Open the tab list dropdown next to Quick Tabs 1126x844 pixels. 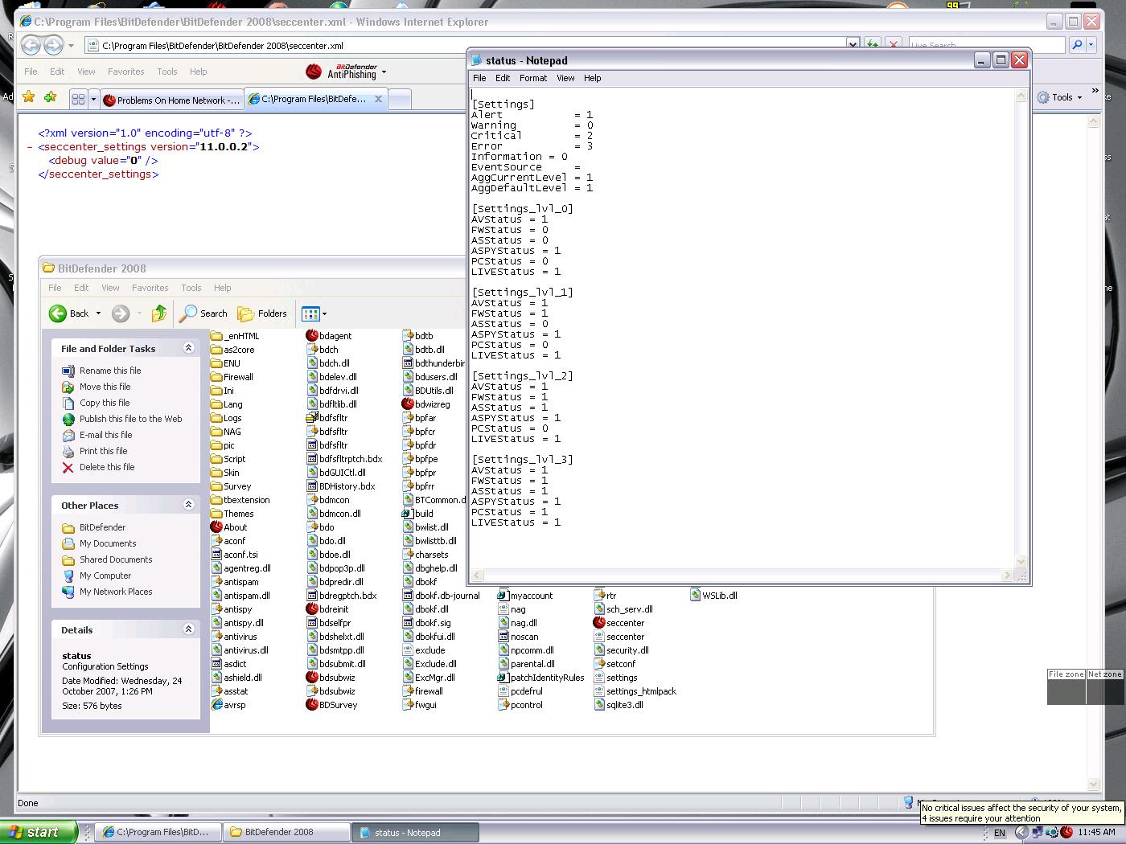click(x=93, y=100)
